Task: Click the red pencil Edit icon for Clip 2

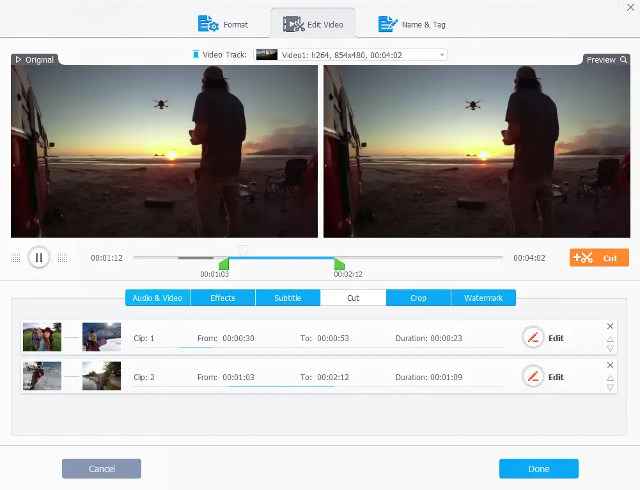Action: pos(533,377)
